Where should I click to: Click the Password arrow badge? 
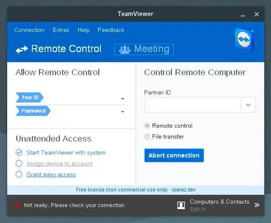point(33,111)
